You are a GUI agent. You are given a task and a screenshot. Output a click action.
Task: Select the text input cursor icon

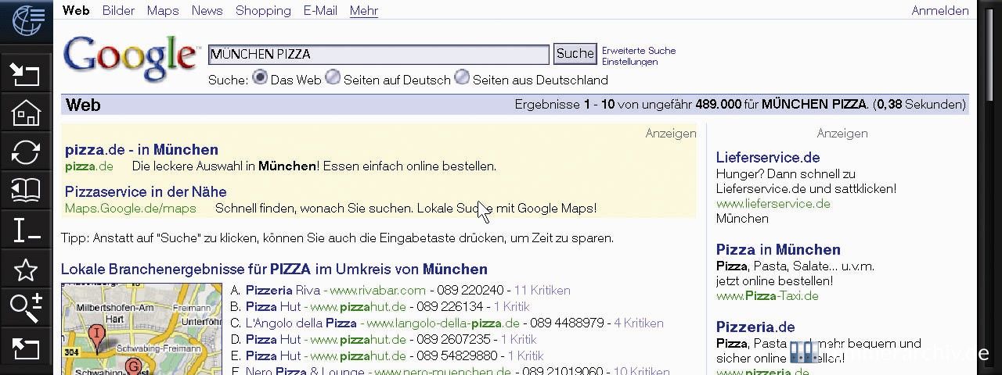point(26,230)
